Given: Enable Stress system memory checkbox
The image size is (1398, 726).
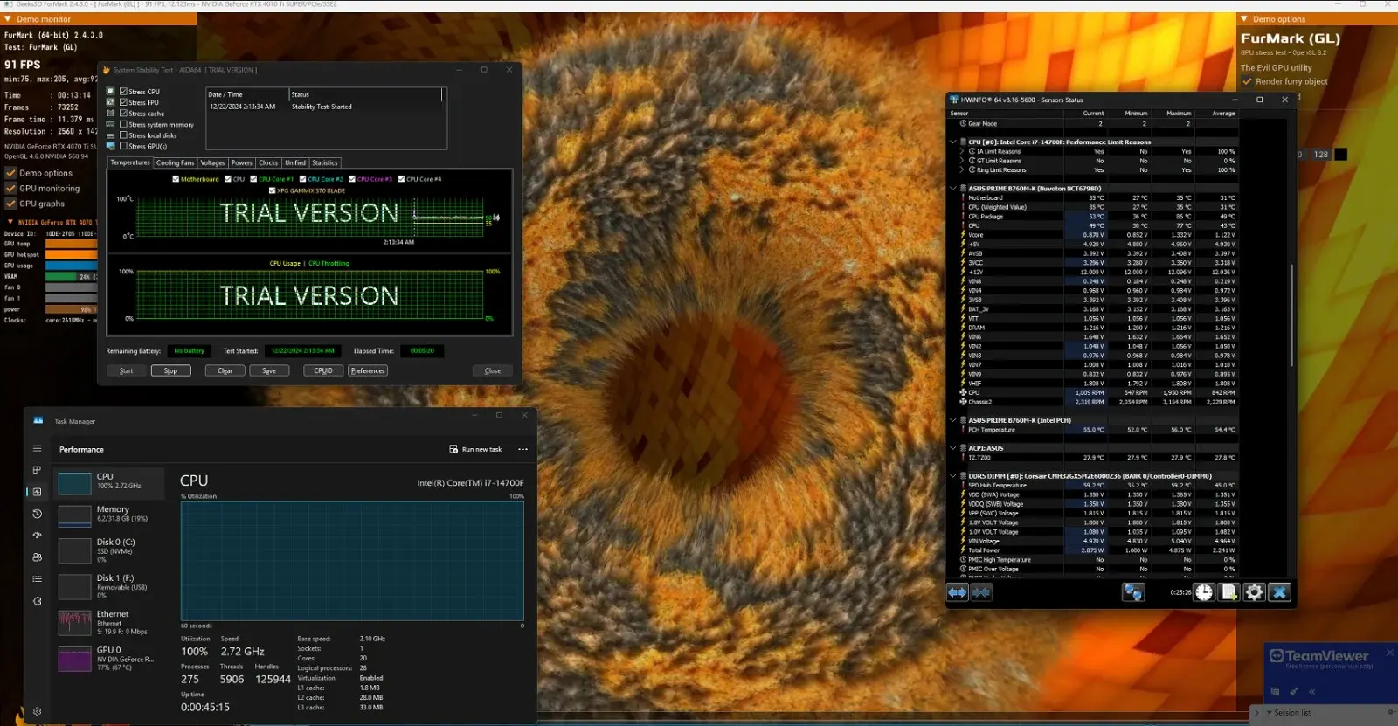Looking at the screenshot, I should [x=123, y=124].
